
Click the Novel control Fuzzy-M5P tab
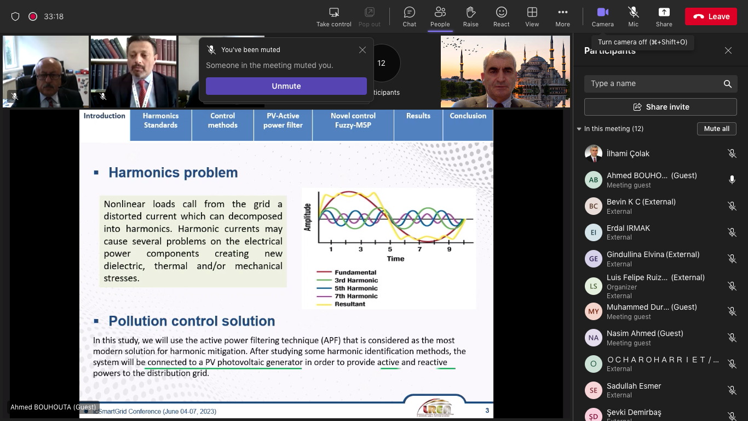(x=353, y=125)
